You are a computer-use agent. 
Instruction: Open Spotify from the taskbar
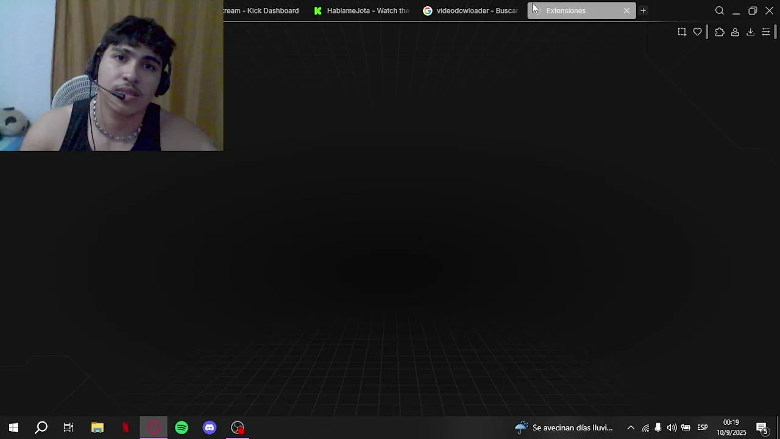(182, 427)
